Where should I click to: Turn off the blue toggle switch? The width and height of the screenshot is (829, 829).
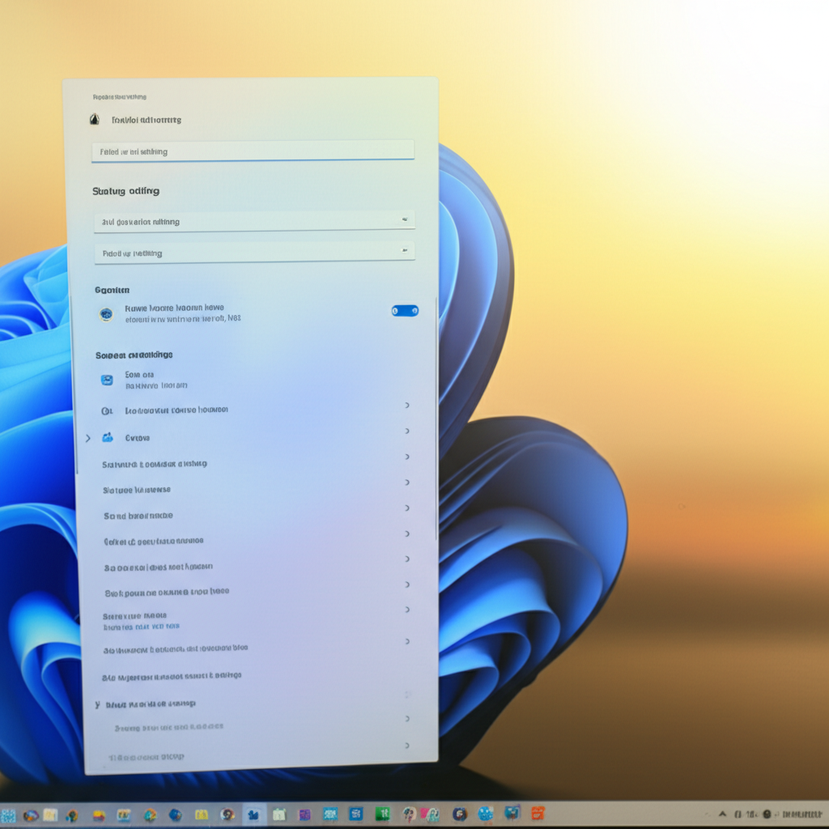(405, 311)
